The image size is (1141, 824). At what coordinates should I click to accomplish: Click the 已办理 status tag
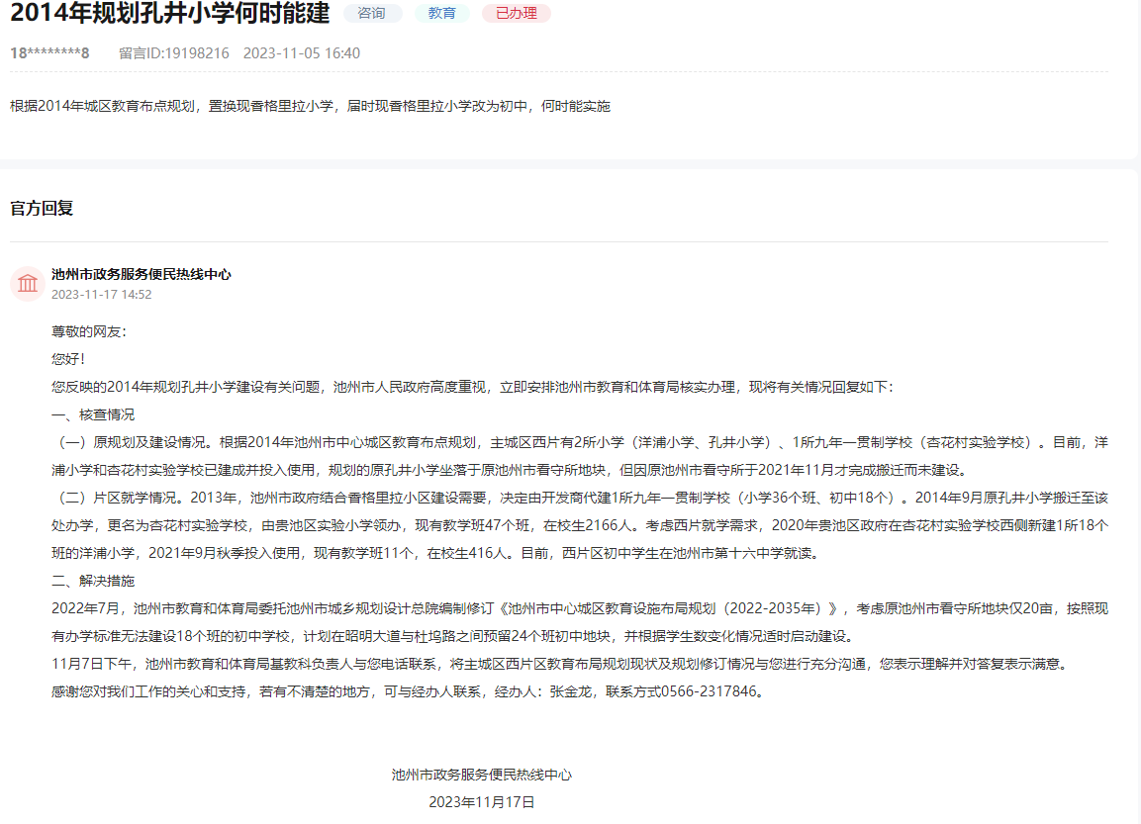pos(516,13)
